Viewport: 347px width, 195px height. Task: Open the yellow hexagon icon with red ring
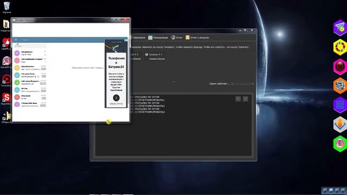point(340,47)
